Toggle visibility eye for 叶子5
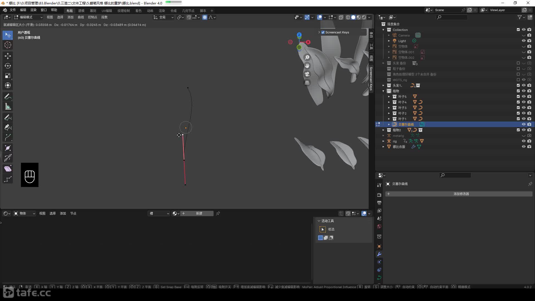The height and width of the screenshot is (301, 535). (524, 96)
